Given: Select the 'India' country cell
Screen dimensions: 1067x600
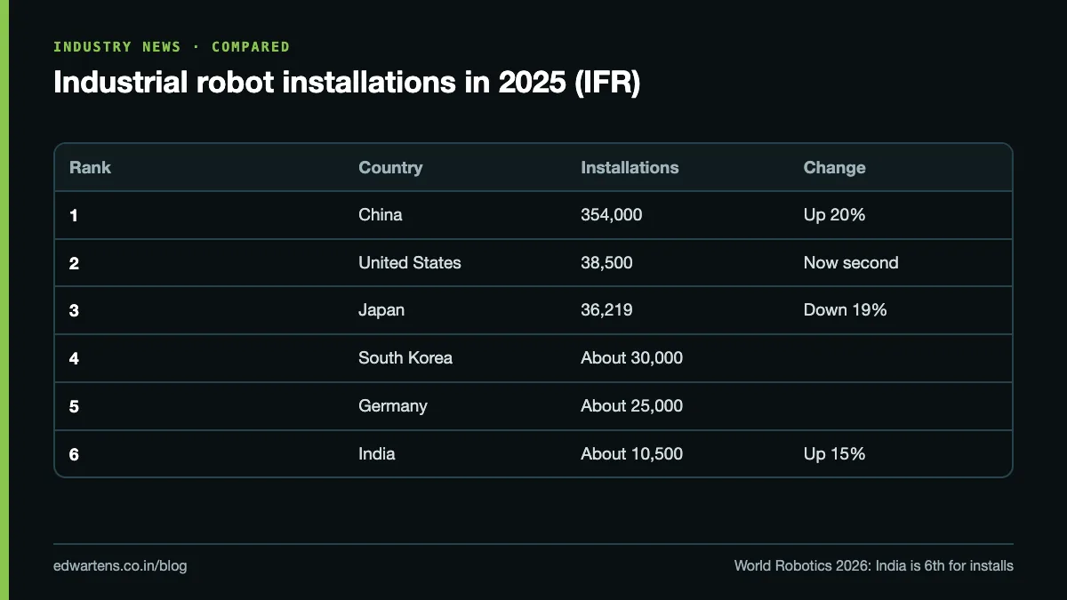Looking at the screenshot, I should tap(377, 454).
